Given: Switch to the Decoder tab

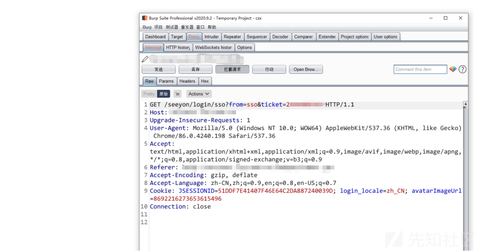Looking at the screenshot, I should (x=280, y=37).
